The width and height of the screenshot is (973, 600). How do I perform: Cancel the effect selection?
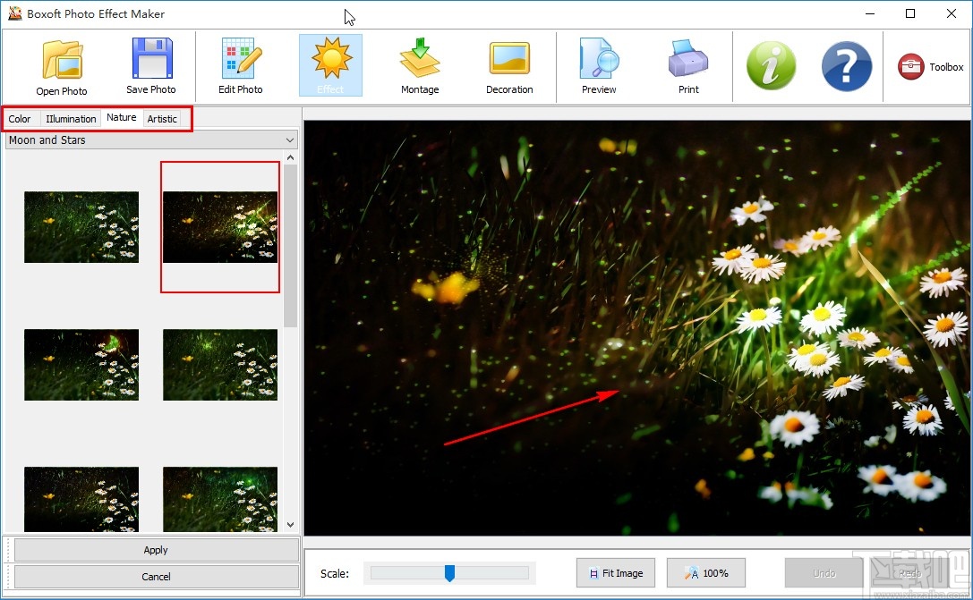(156, 577)
